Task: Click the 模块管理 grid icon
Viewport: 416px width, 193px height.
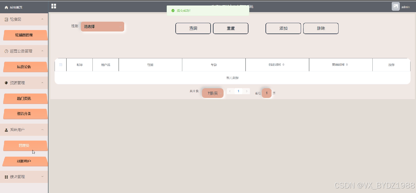Action: (6, 177)
